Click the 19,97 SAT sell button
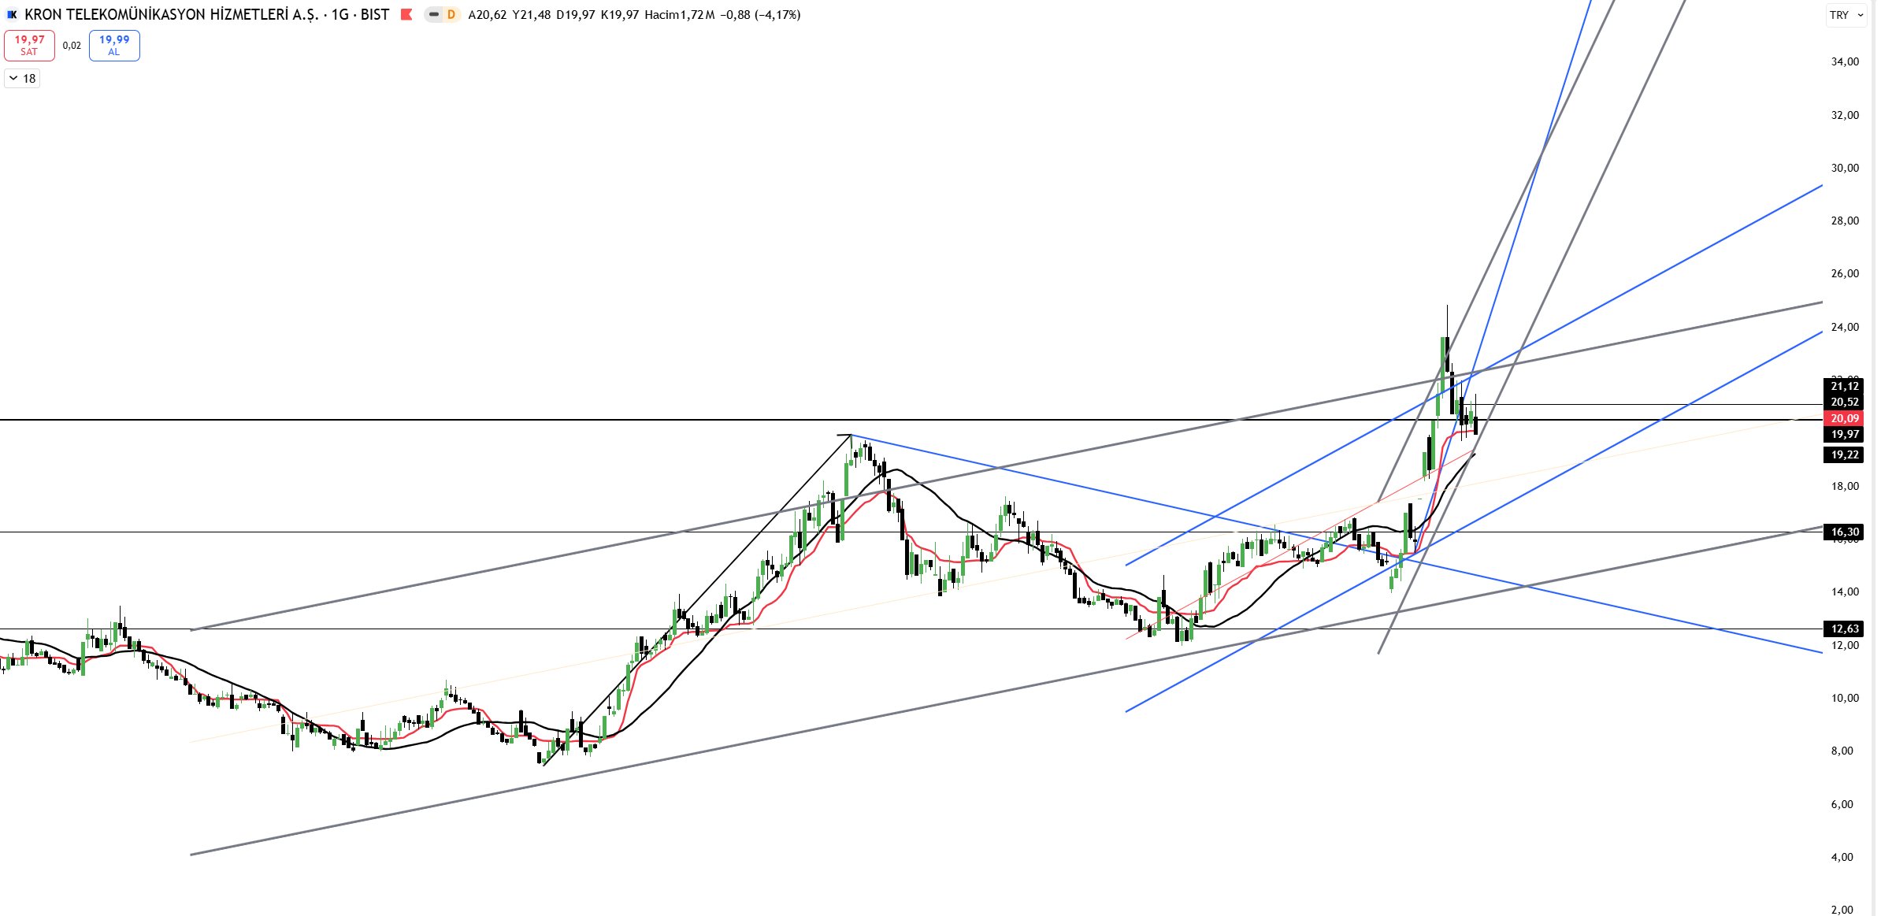The width and height of the screenshot is (1881, 916). tap(29, 45)
